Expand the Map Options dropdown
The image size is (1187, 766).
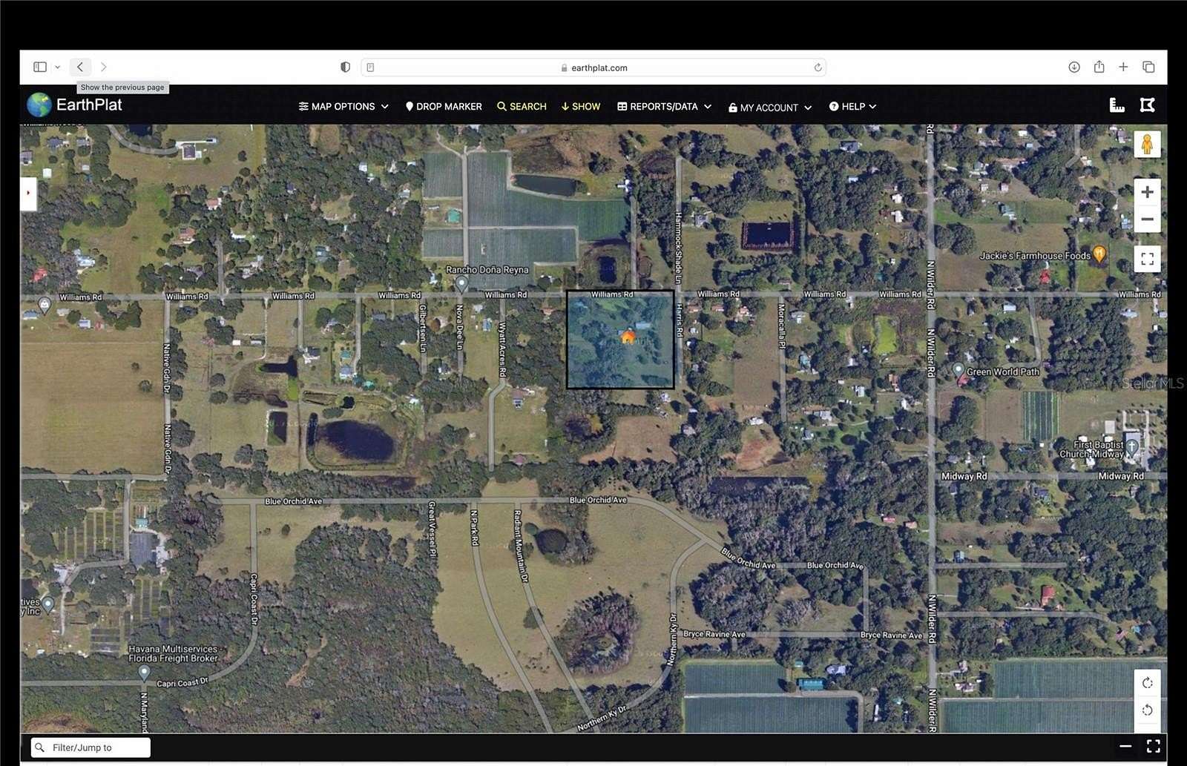343,106
